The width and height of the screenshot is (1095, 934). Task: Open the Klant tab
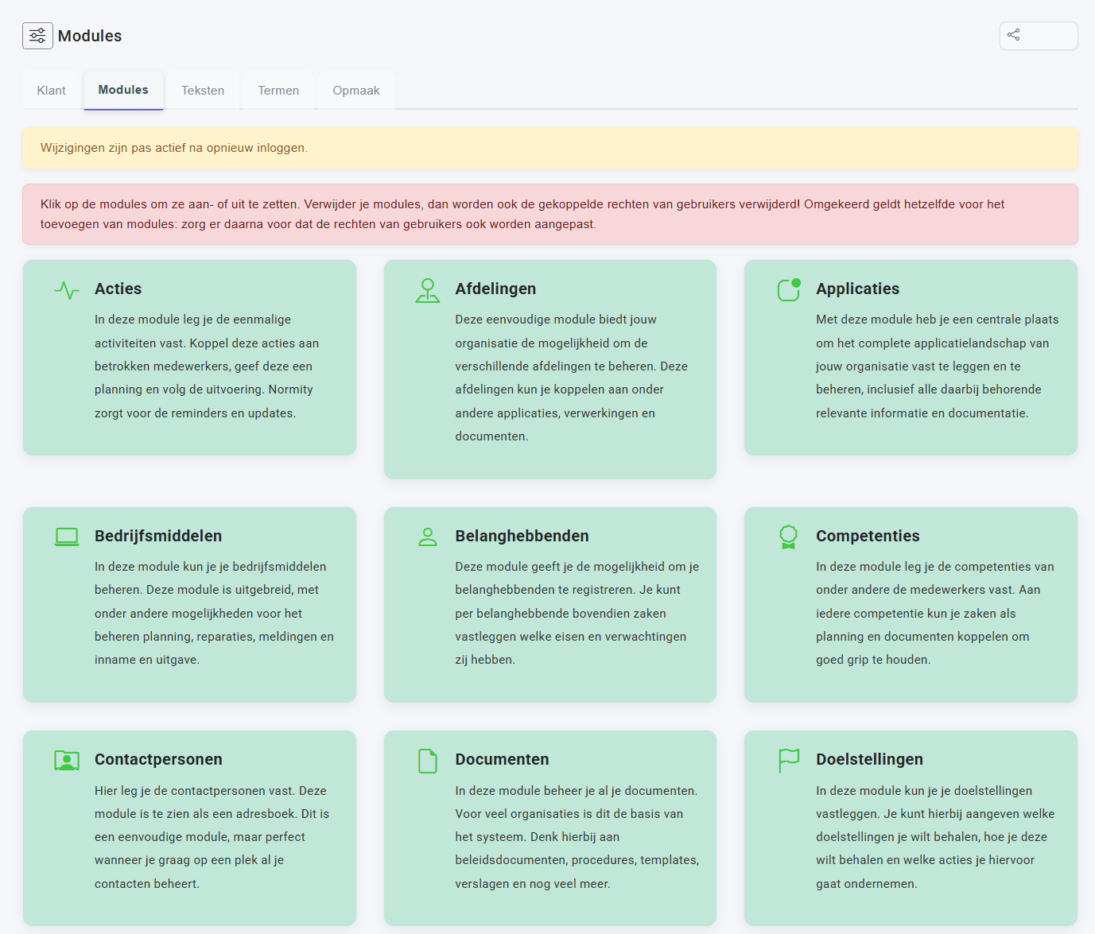click(52, 91)
